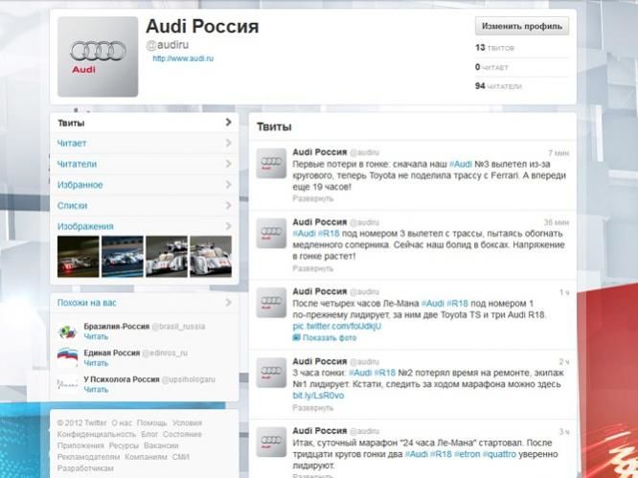Open the first race car night thumbnail
Screen dimensions: 638x478
tap(79, 257)
